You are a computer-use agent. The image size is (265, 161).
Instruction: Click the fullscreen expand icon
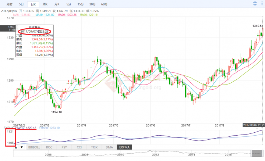click(x=261, y=3)
